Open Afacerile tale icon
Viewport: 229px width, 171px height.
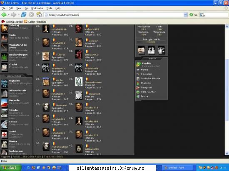pos(4,93)
